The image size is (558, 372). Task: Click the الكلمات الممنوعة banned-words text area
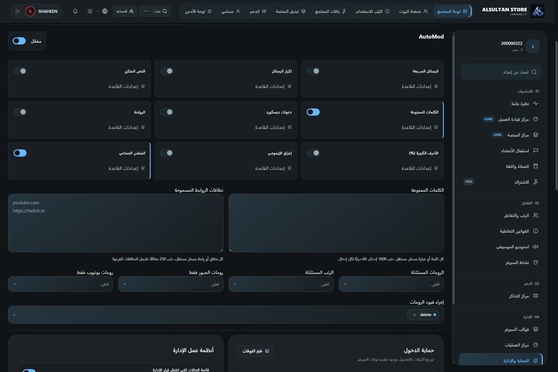point(337,223)
